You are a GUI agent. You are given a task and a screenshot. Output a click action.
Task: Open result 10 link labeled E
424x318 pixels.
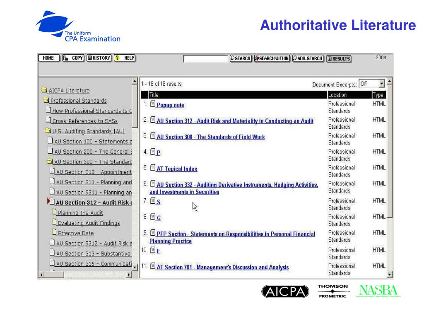point(159,251)
